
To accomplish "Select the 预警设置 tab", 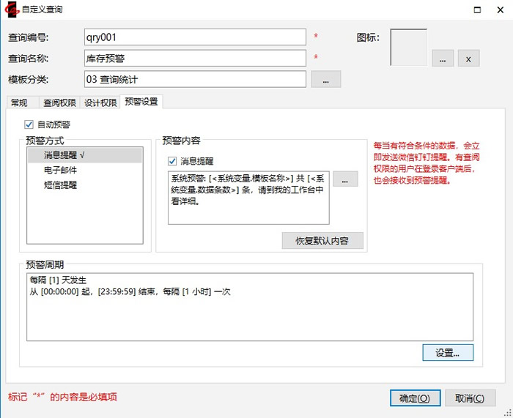I will coord(141,102).
